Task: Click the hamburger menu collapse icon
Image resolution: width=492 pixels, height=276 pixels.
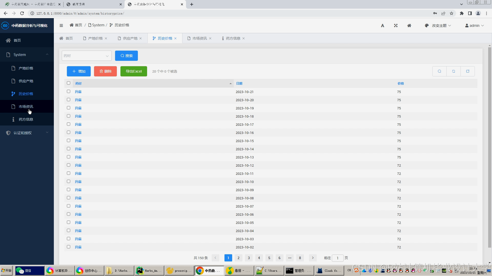Action: point(61,25)
